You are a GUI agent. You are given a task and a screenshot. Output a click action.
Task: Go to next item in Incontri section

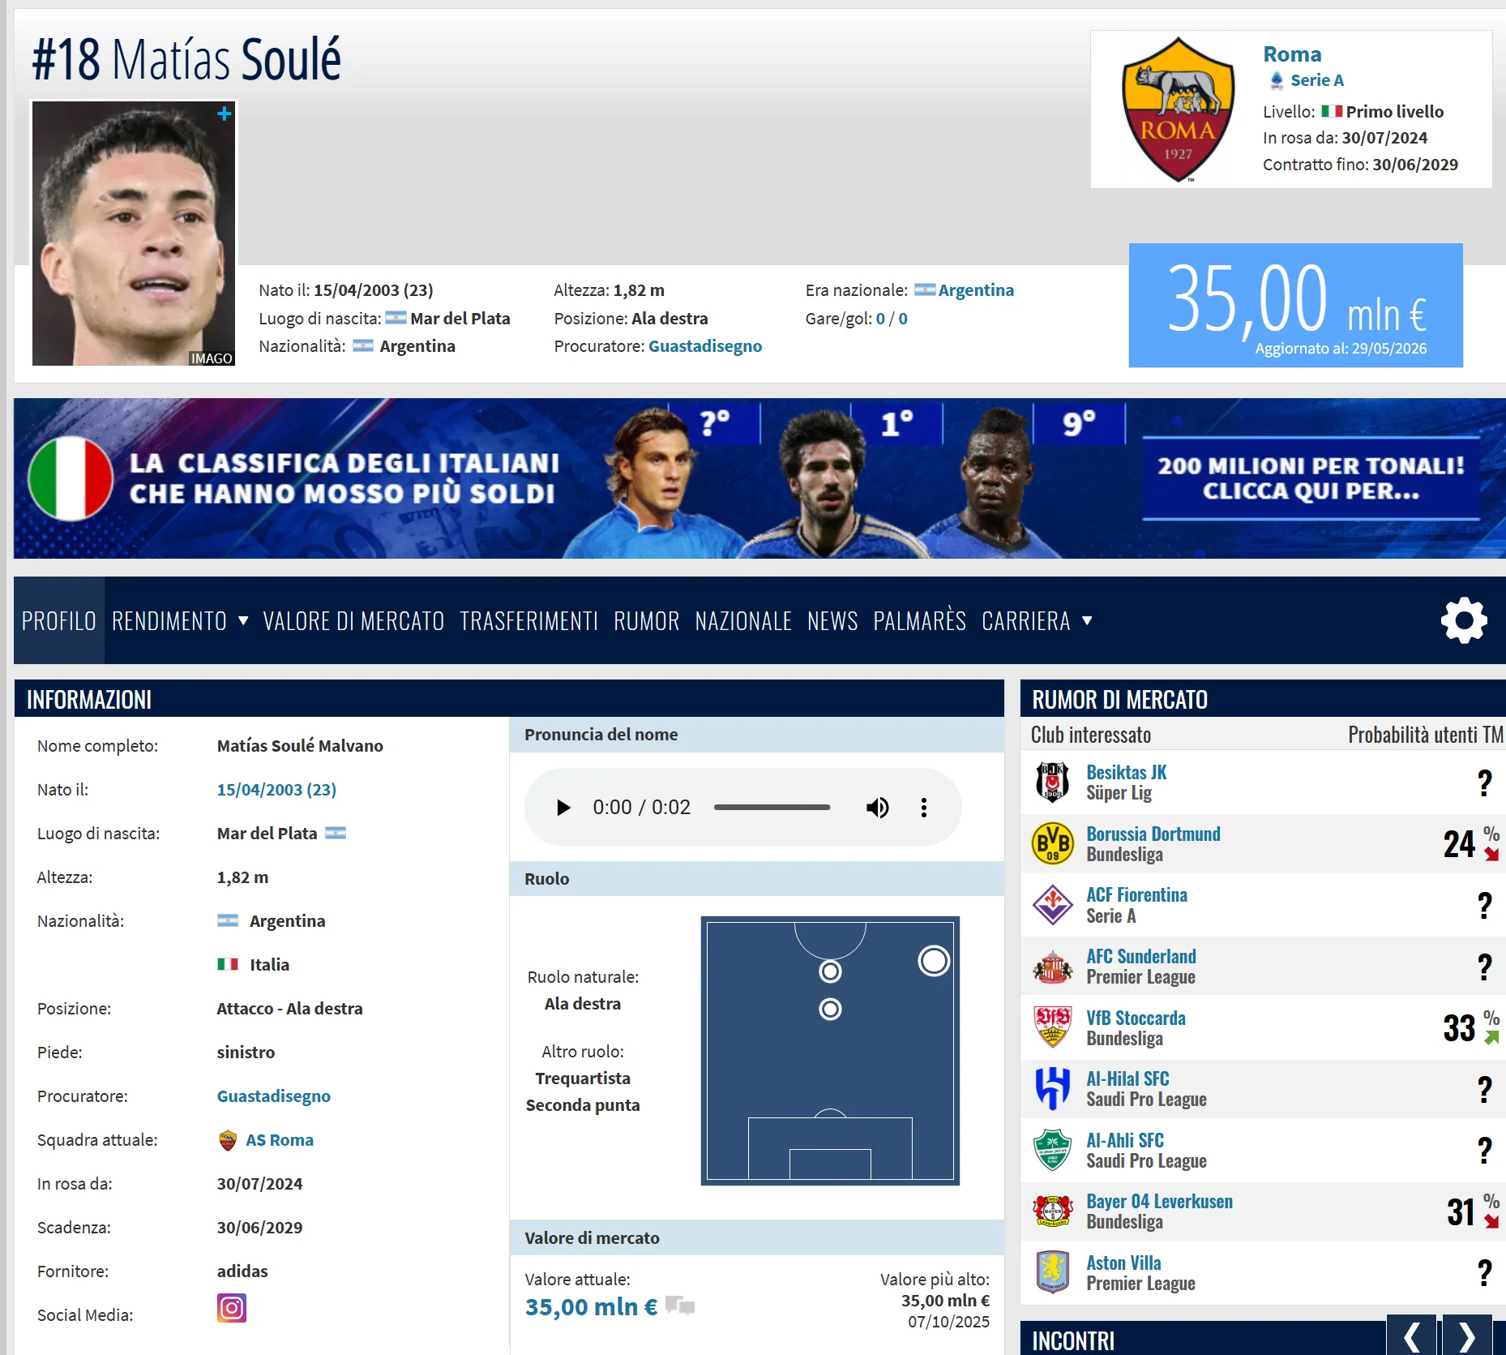click(1467, 1336)
